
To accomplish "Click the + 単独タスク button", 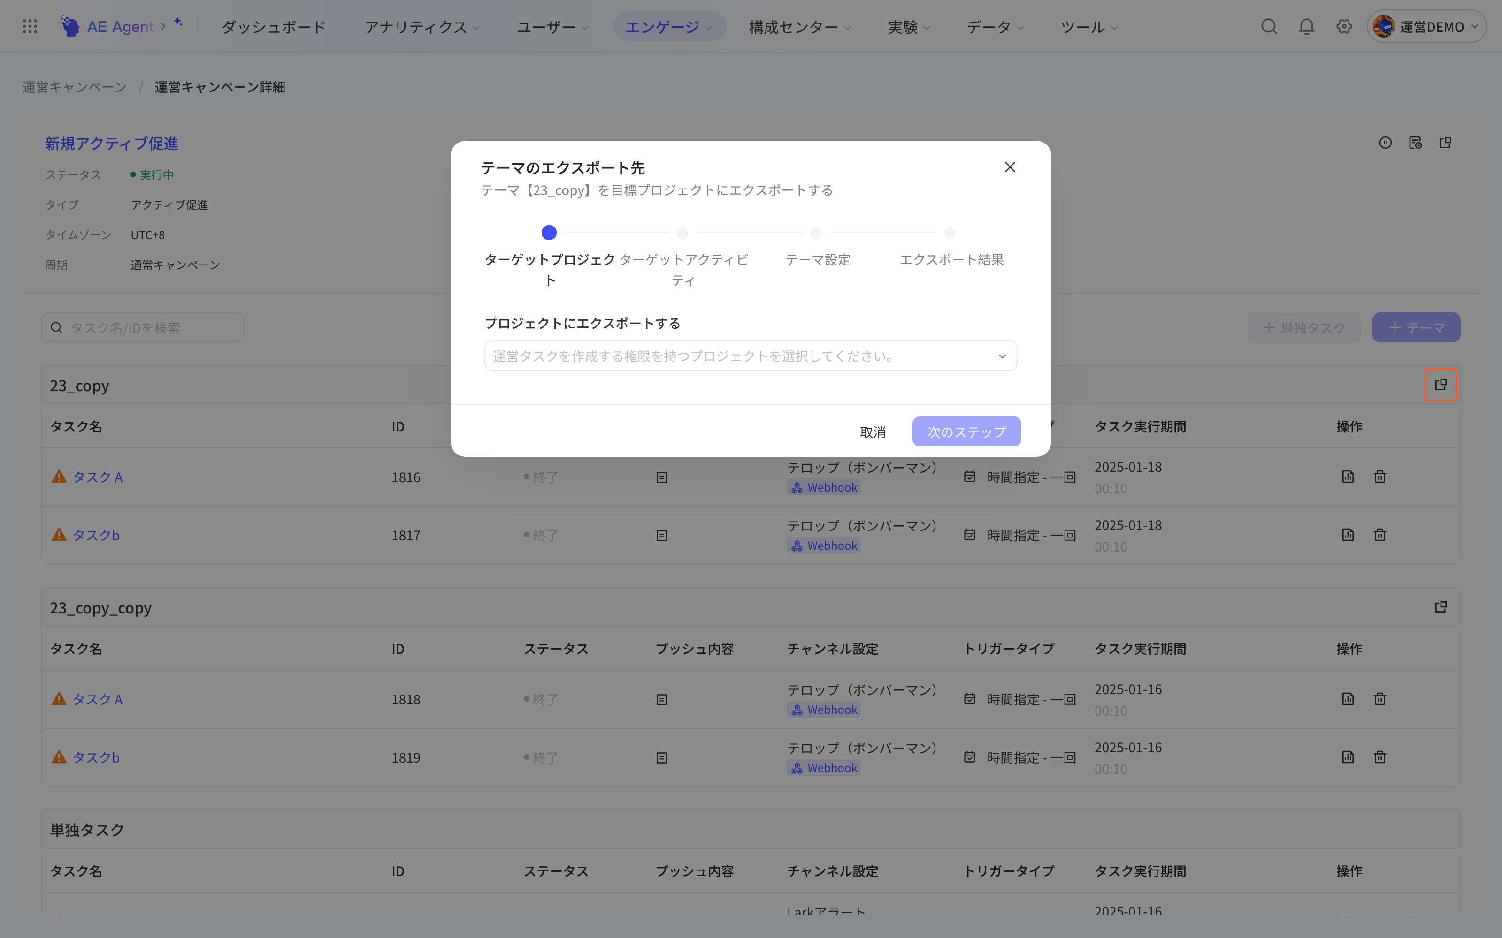I will [1303, 327].
